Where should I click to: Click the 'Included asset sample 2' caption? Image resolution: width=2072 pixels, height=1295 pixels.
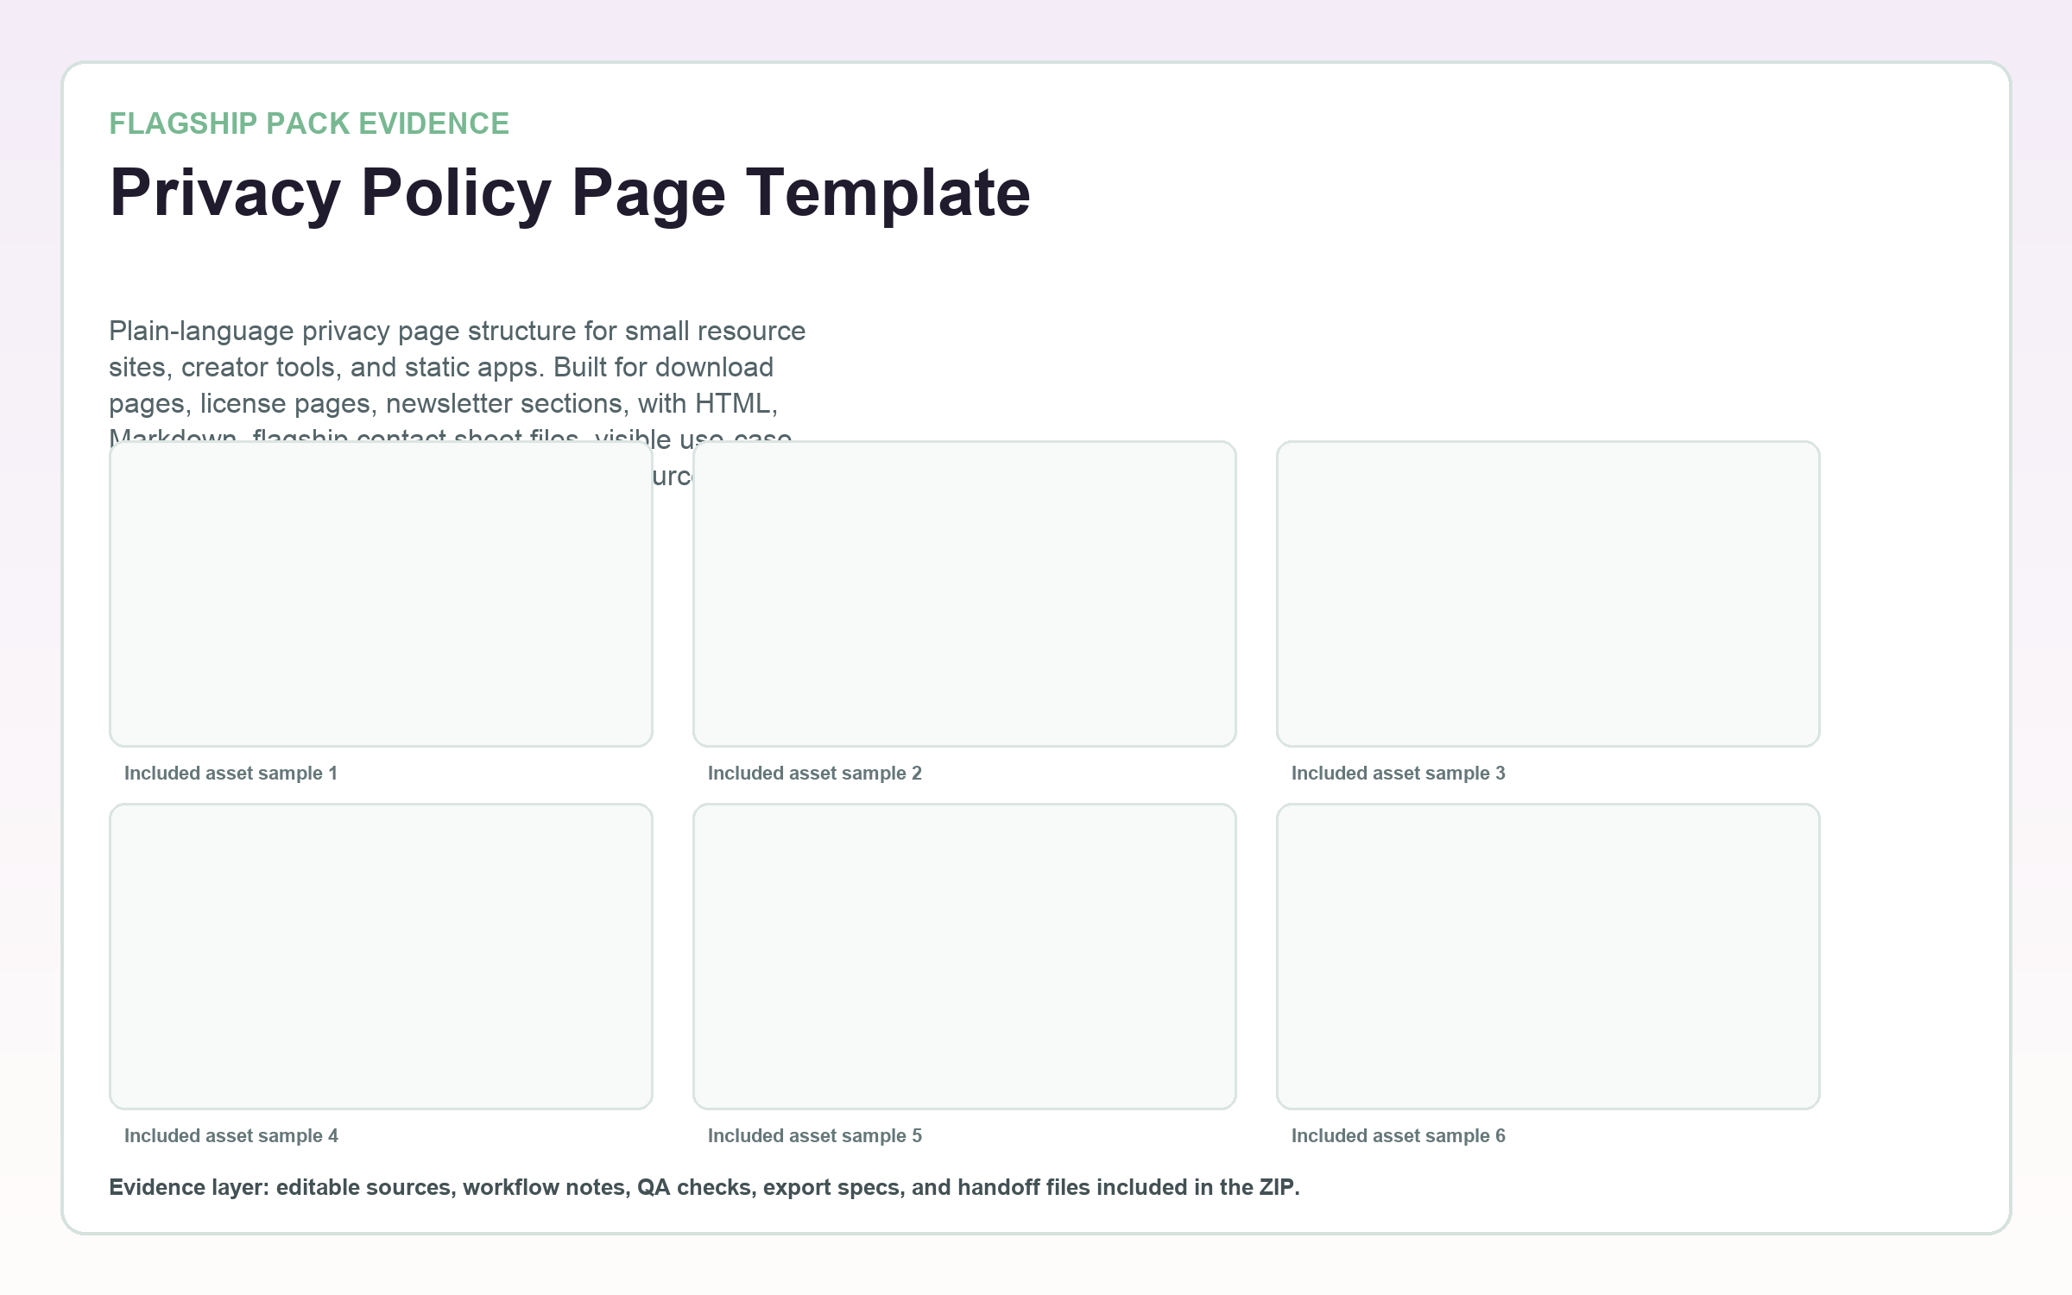815,774
